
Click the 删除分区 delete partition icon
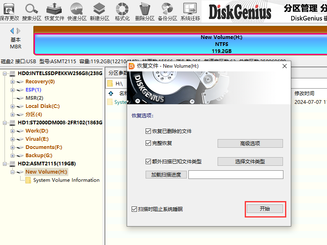click(x=145, y=11)
